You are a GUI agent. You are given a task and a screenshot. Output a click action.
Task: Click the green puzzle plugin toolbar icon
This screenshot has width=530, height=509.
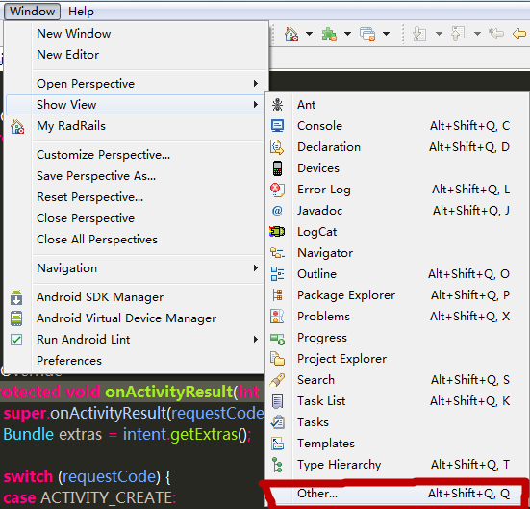tap(329, 34)
